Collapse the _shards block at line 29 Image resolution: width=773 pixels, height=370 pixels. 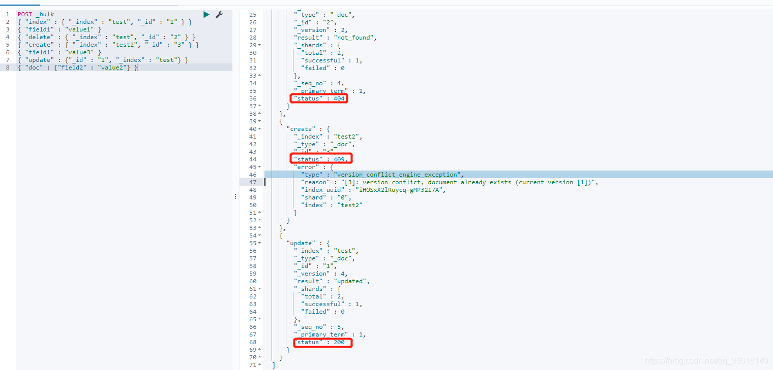260,45
